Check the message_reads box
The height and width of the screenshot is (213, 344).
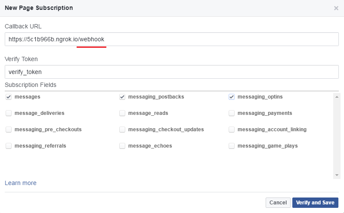click(x=122, y=113)
